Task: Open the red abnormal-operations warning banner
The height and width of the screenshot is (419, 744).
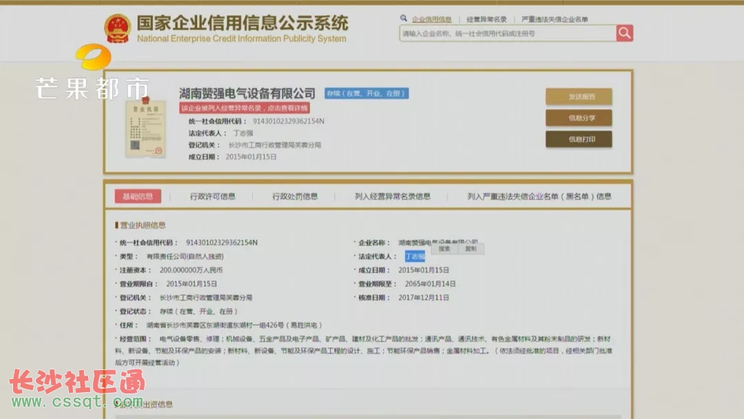Action: point(245,108)
